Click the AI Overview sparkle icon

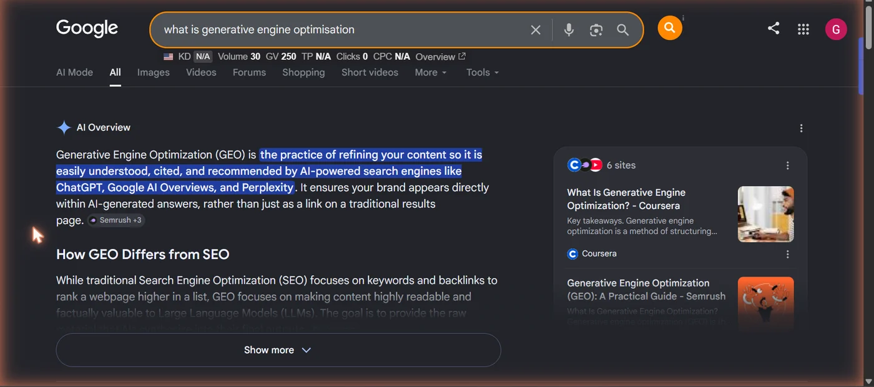pyautogui.click(x=64, y=127)
